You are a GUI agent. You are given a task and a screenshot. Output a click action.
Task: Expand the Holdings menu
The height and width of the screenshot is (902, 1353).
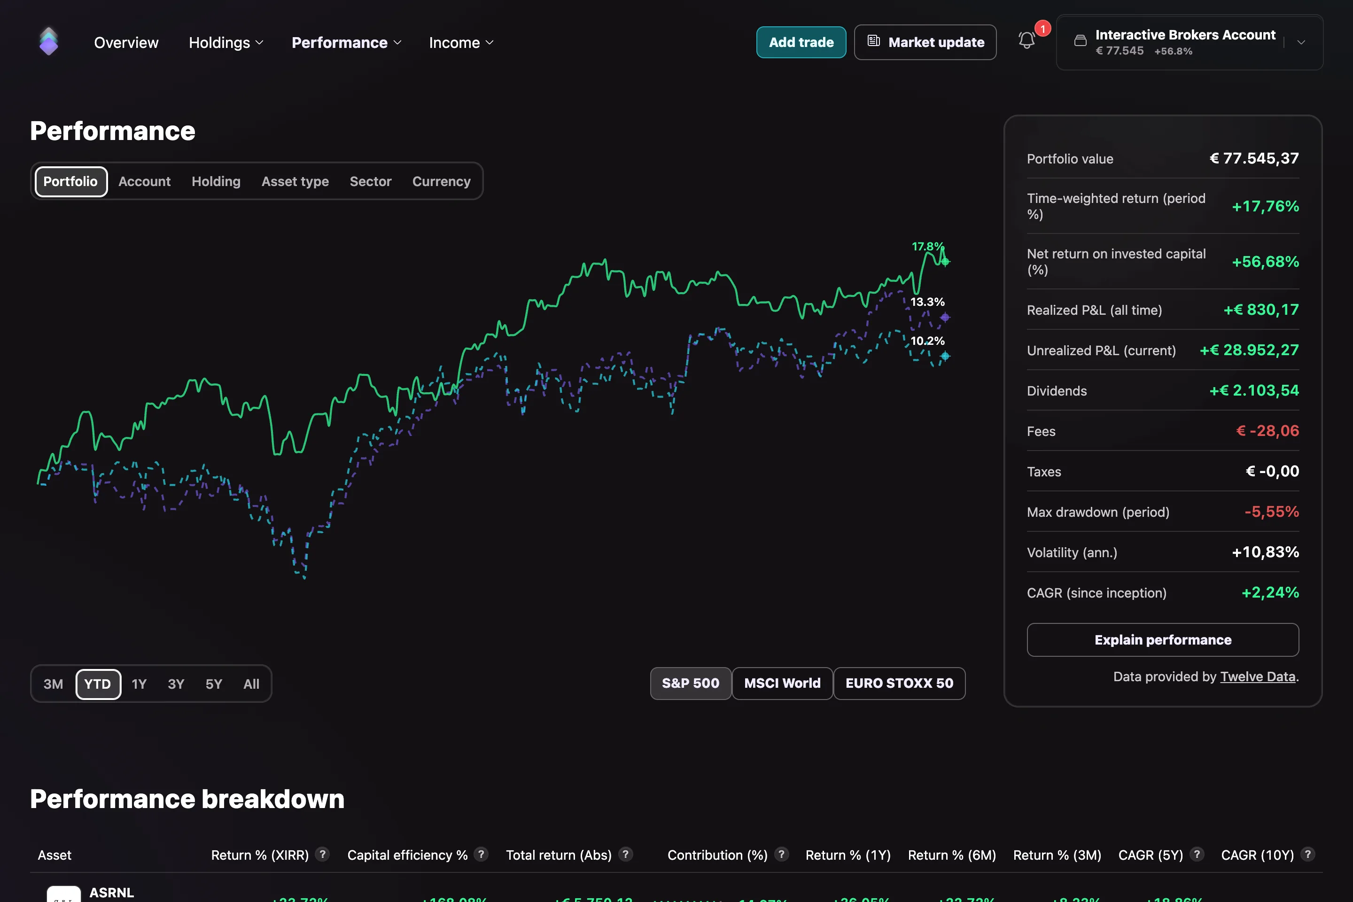point(226,43)
